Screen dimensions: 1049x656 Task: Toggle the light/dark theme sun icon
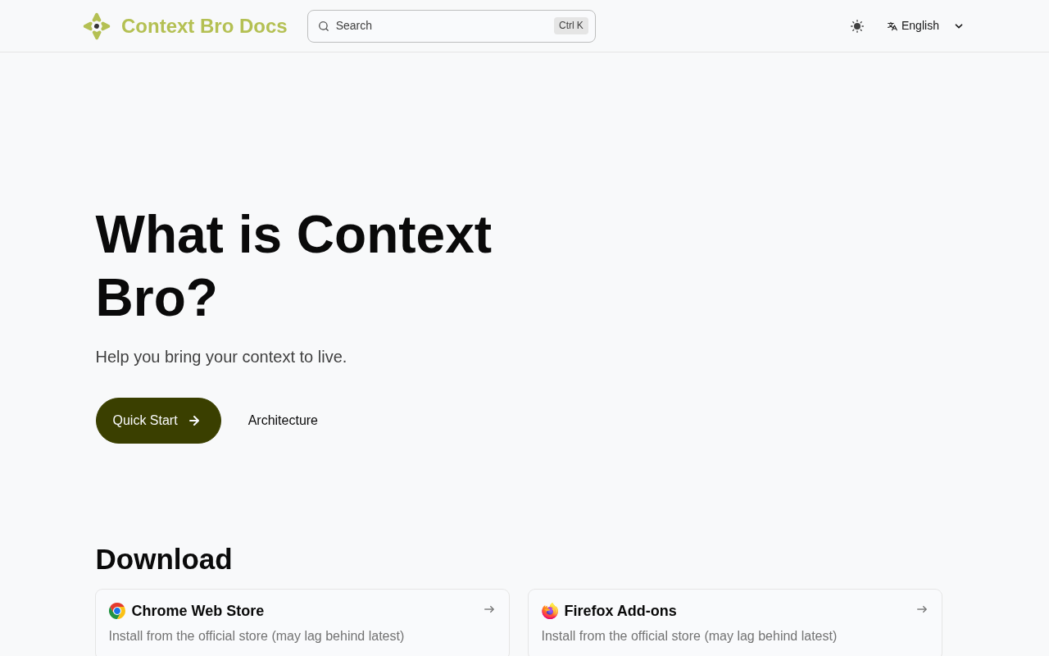857,26
